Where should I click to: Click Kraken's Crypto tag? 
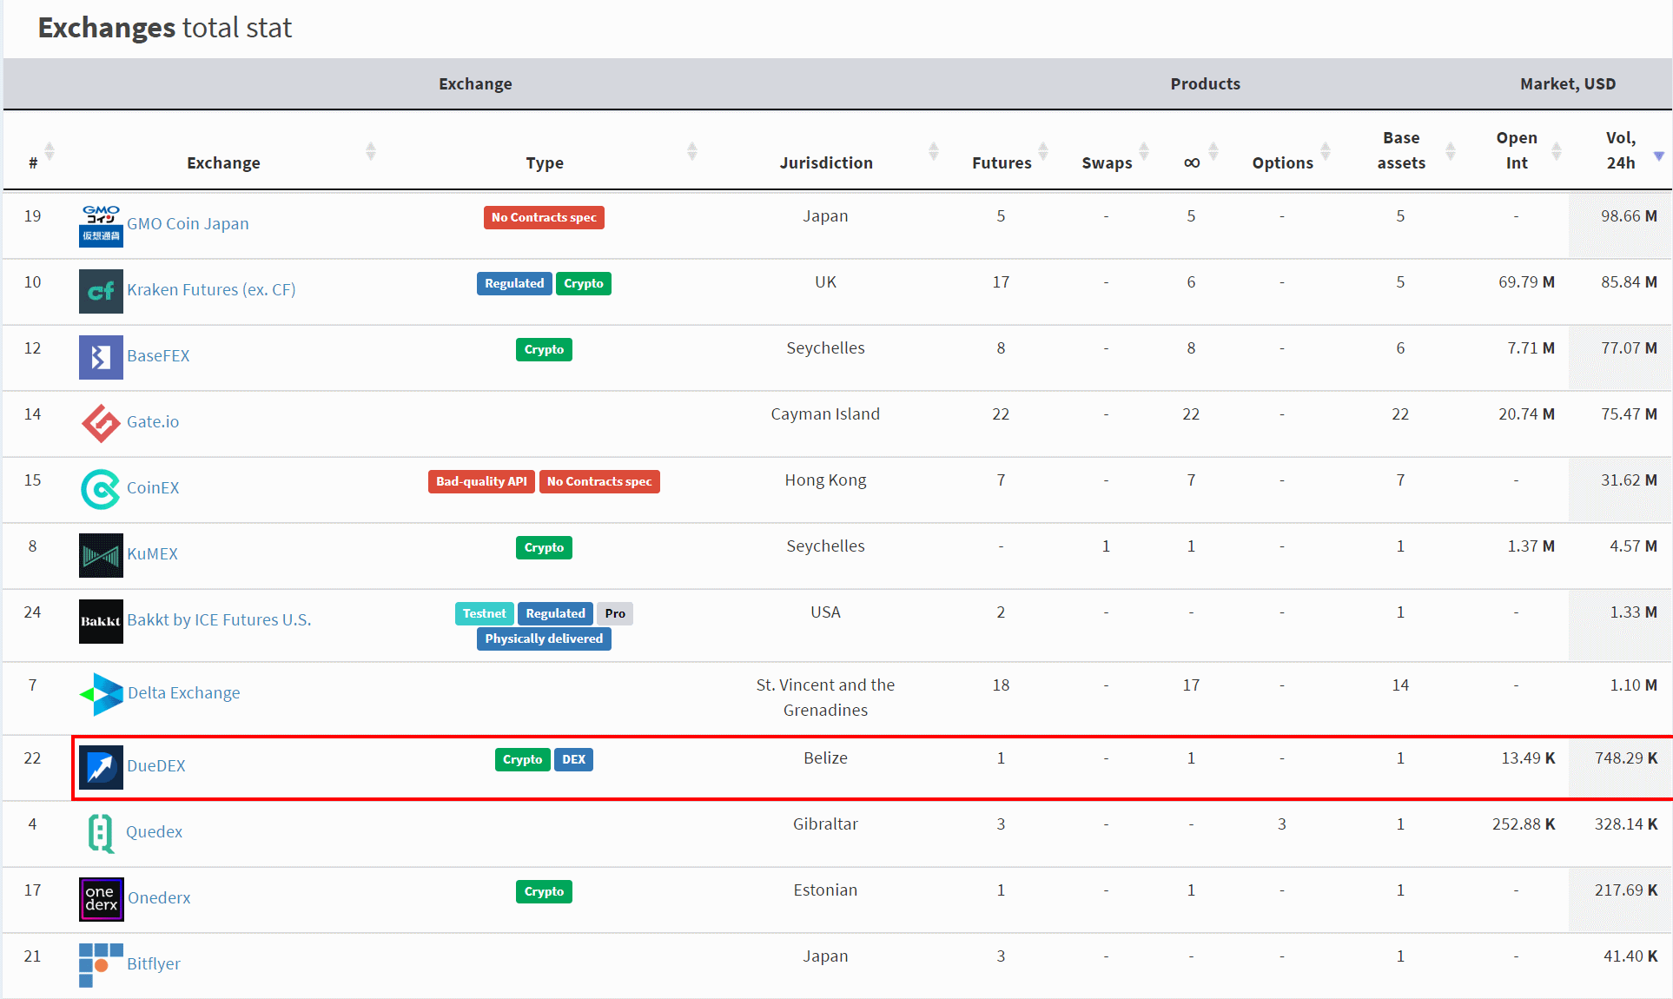coord(584,283)
